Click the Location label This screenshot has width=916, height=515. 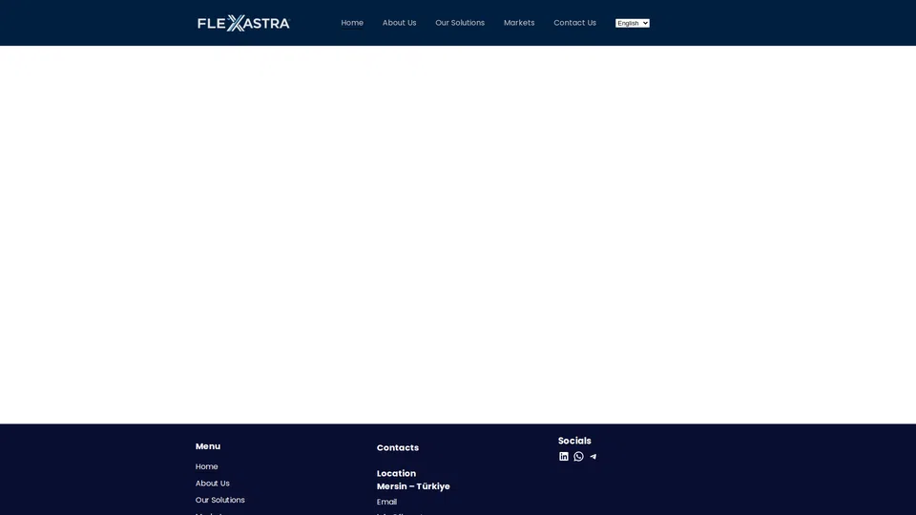396,474
